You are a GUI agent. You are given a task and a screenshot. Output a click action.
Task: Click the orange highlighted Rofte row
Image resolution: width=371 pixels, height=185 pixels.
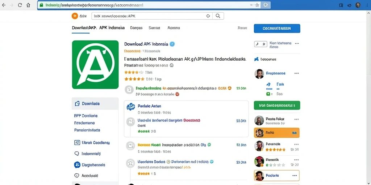point(276,133)
